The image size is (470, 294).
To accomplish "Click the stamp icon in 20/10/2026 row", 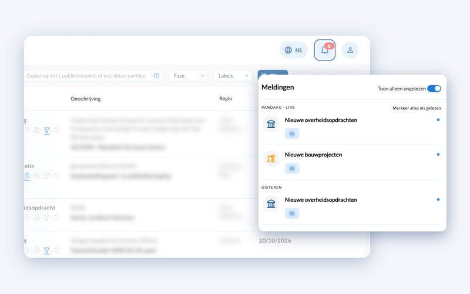I will click(36, 250).
